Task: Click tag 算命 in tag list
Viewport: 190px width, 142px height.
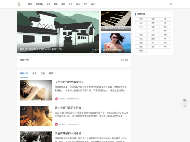Action: [x=165, y=47]
